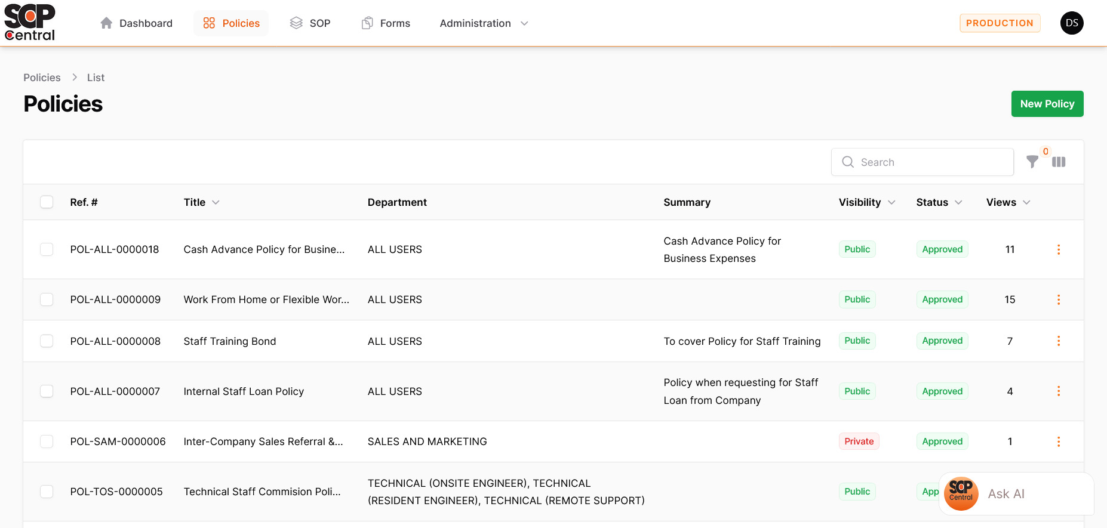The image size is (1107, 528).
Task: Switch to the SOP section
Action: pos(310,23)
